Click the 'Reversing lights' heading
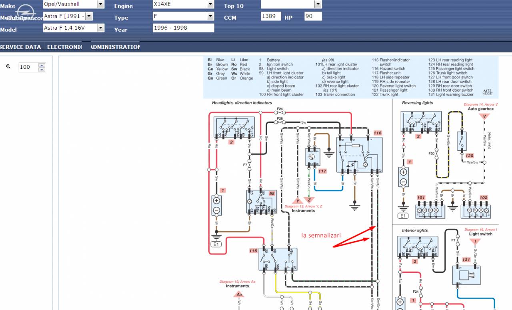 coord(417,103)
